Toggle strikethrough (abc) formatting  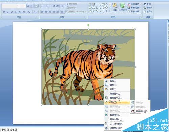pos(16,12)
